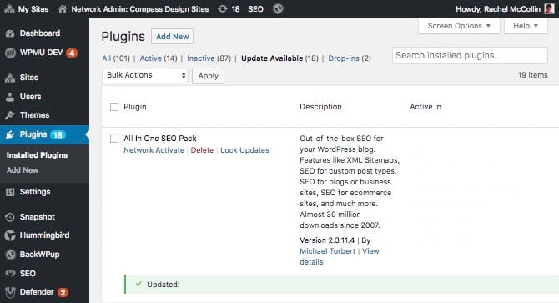559x303 pixels.
Task: Click Delete under All In One SEO Pack
Action: [202, 150]
